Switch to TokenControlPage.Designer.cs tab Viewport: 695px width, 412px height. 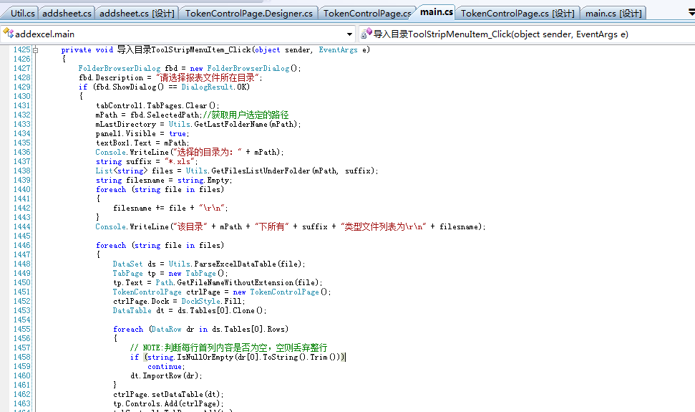point(248,14)
